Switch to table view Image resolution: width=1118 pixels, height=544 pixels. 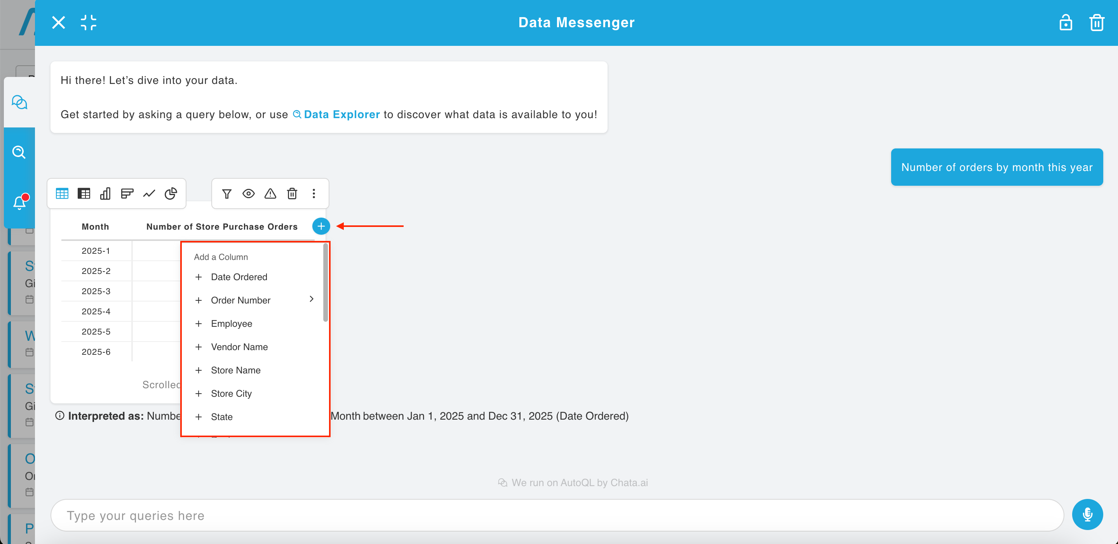pyautogui.click(x=62, y=194)
